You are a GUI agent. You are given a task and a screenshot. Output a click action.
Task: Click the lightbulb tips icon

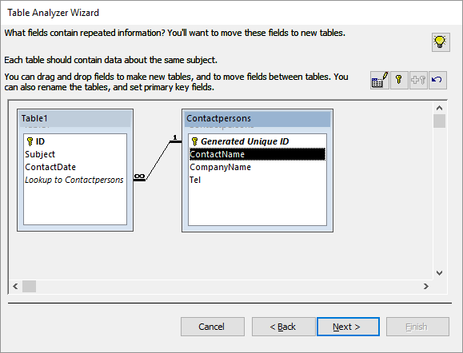pos(441,42)
